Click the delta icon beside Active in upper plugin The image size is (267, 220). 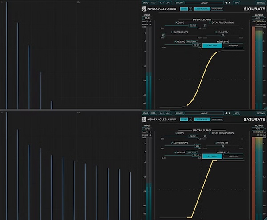[190, 9]
